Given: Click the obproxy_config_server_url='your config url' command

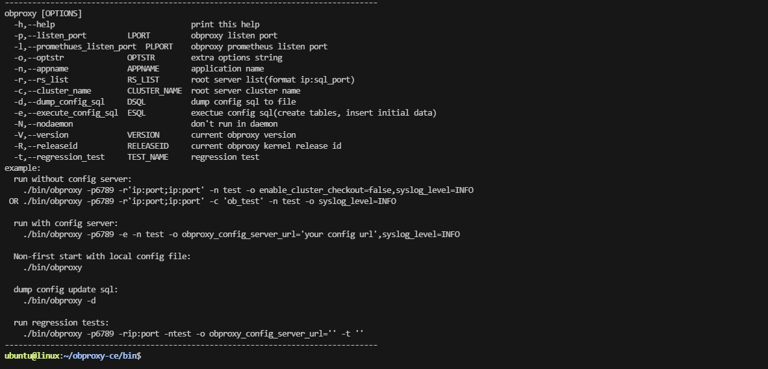Looking at the screenshot, I should [242, 235].
